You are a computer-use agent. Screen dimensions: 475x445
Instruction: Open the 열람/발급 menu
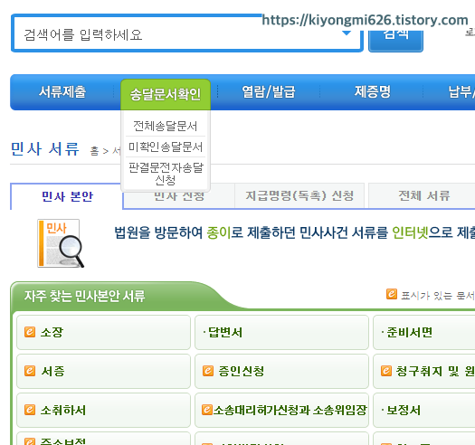(x=269, y=91)
